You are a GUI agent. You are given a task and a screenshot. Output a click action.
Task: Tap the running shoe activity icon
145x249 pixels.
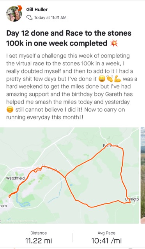(29, 18)
